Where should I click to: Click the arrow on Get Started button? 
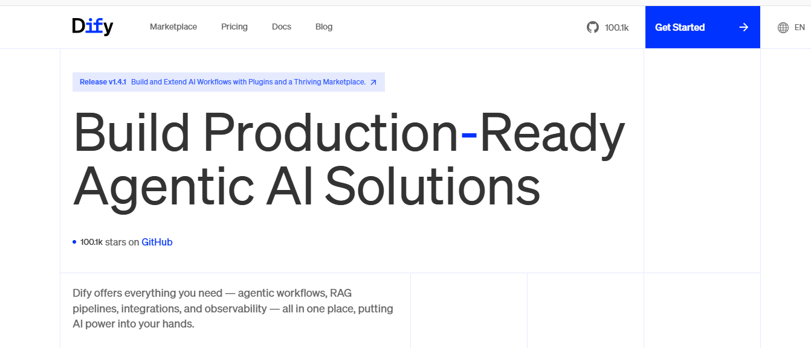[x=744, y=27]
